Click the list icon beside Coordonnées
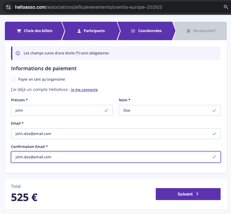The image size is (231, 214). click(x=133, y=31)
